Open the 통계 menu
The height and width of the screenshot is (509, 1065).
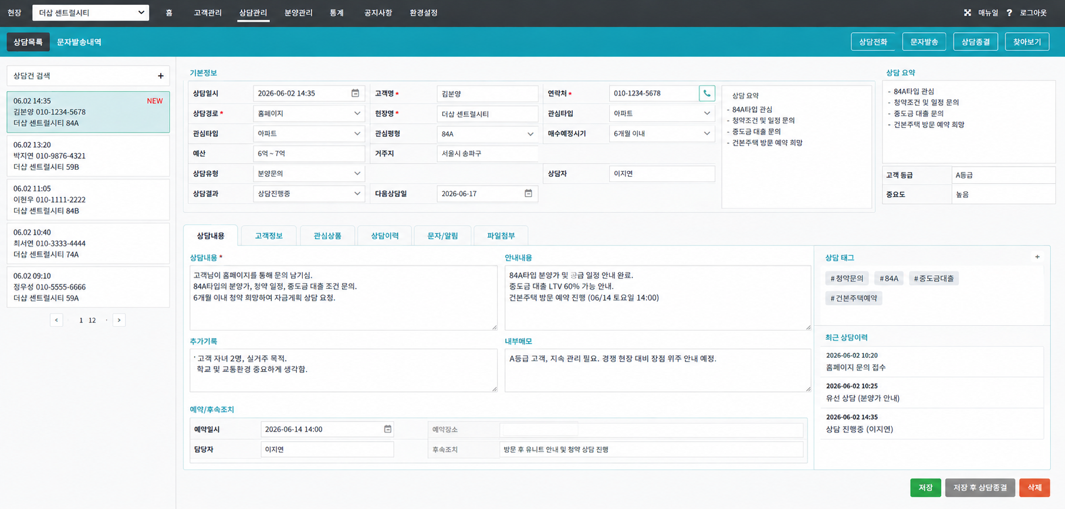(337, 12)
